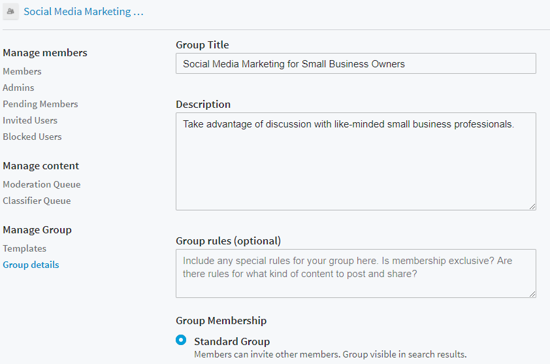550x364 pixels.
Task: Click inside the Group Title field
Action: 355,63
